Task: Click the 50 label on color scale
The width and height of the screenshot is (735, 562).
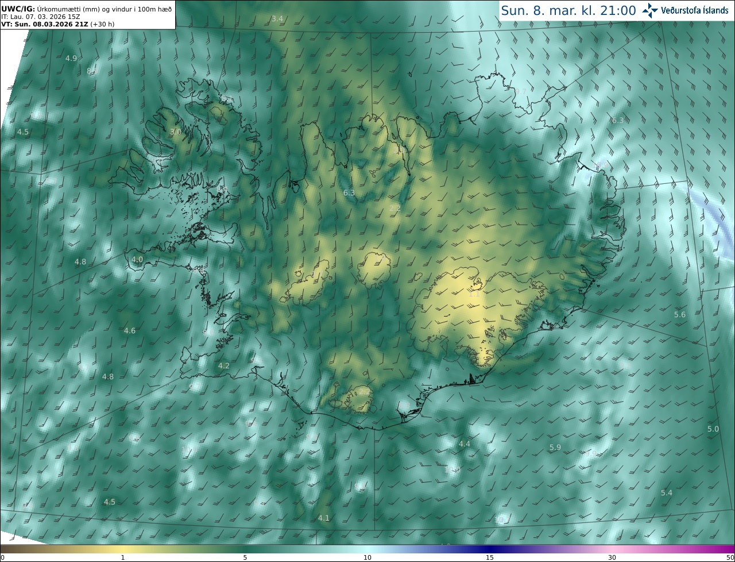Action: point(730,557)
